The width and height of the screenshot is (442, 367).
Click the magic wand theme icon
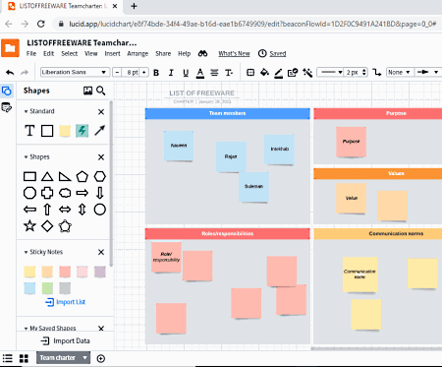tap(307, 72)
